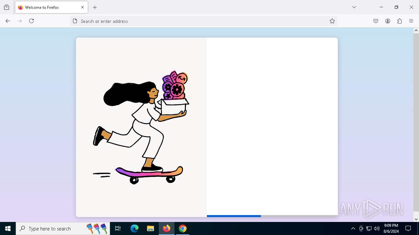The height and width of the screenshot is (235, 419).
Task: Launch Microsoft Edge from taskbar
Action: [135, 228]
